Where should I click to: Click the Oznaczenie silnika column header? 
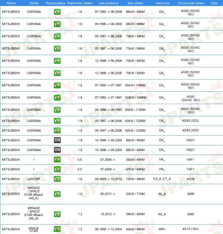tap(191, 3)
